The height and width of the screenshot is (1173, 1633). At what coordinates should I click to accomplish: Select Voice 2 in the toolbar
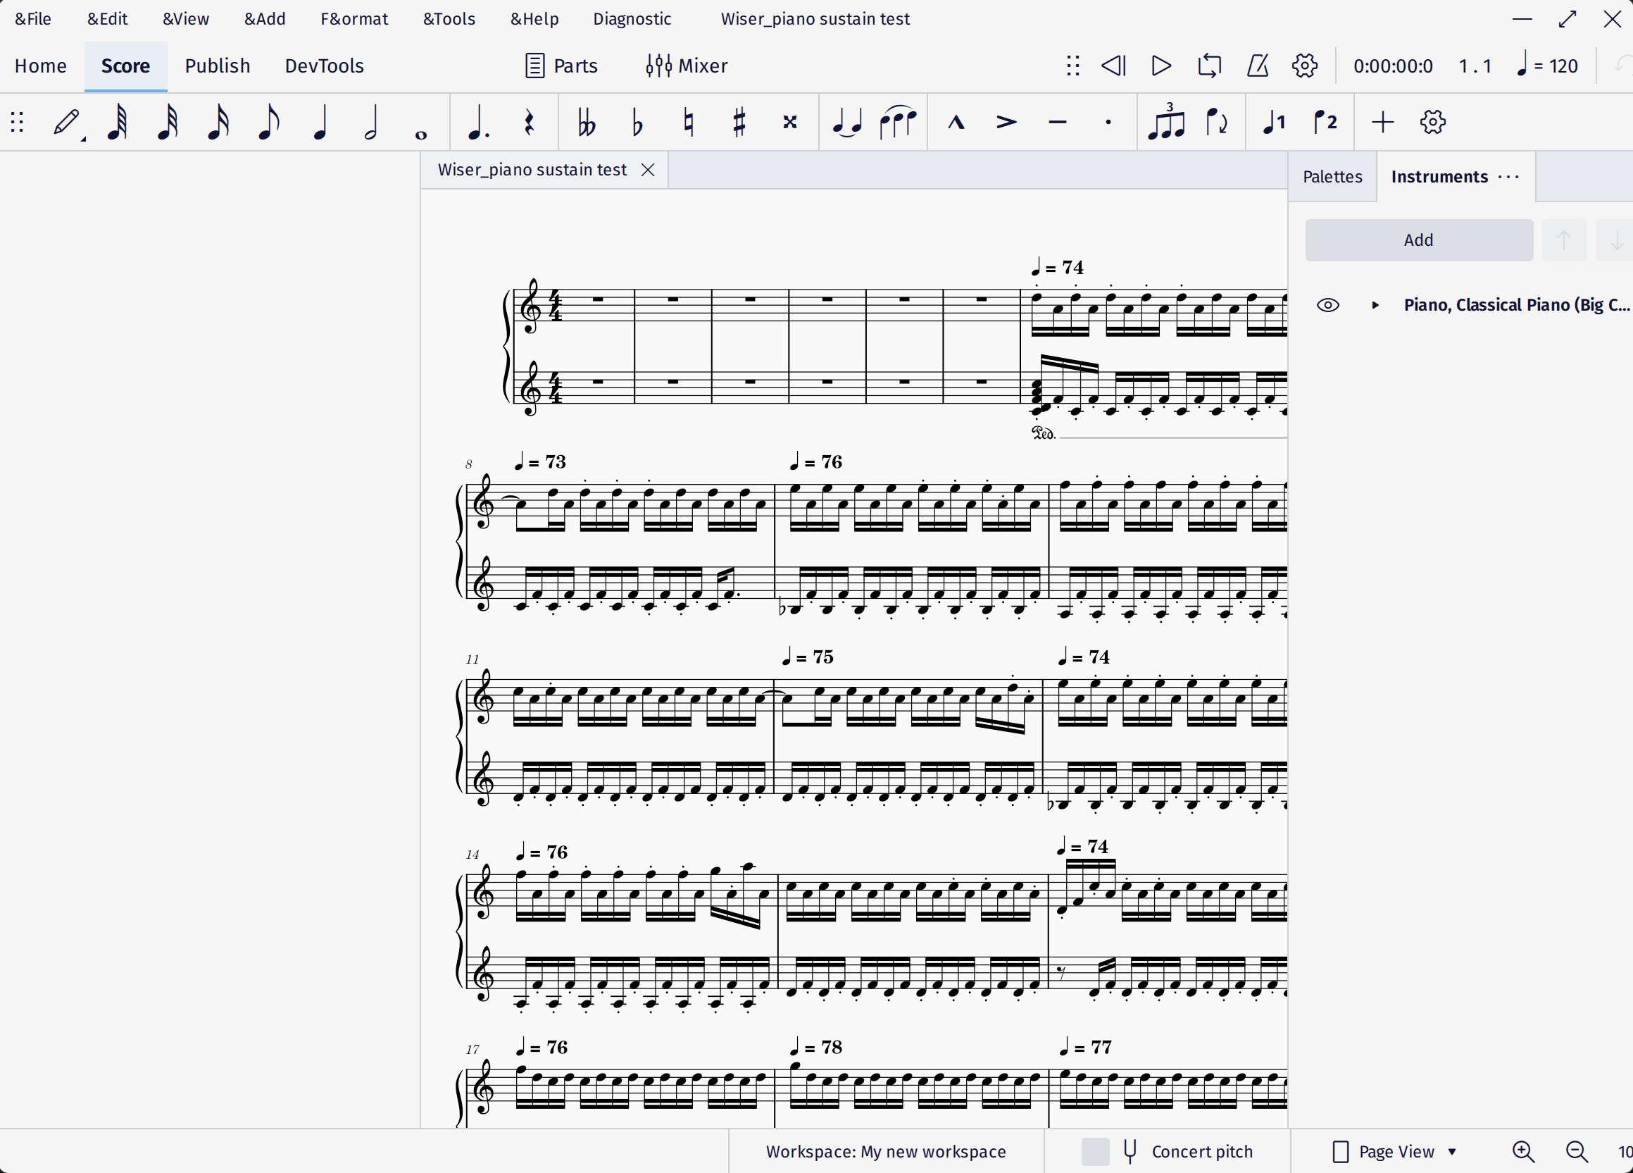coord(1325,122)
